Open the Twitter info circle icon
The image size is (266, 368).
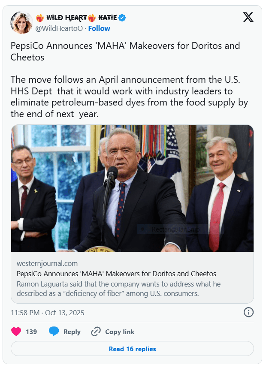tap(248, 312)
